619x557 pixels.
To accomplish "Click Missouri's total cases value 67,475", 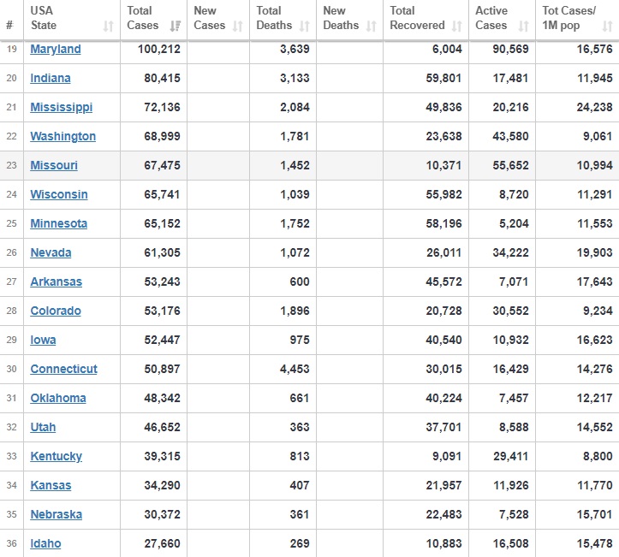I will [x=159, y=166].
